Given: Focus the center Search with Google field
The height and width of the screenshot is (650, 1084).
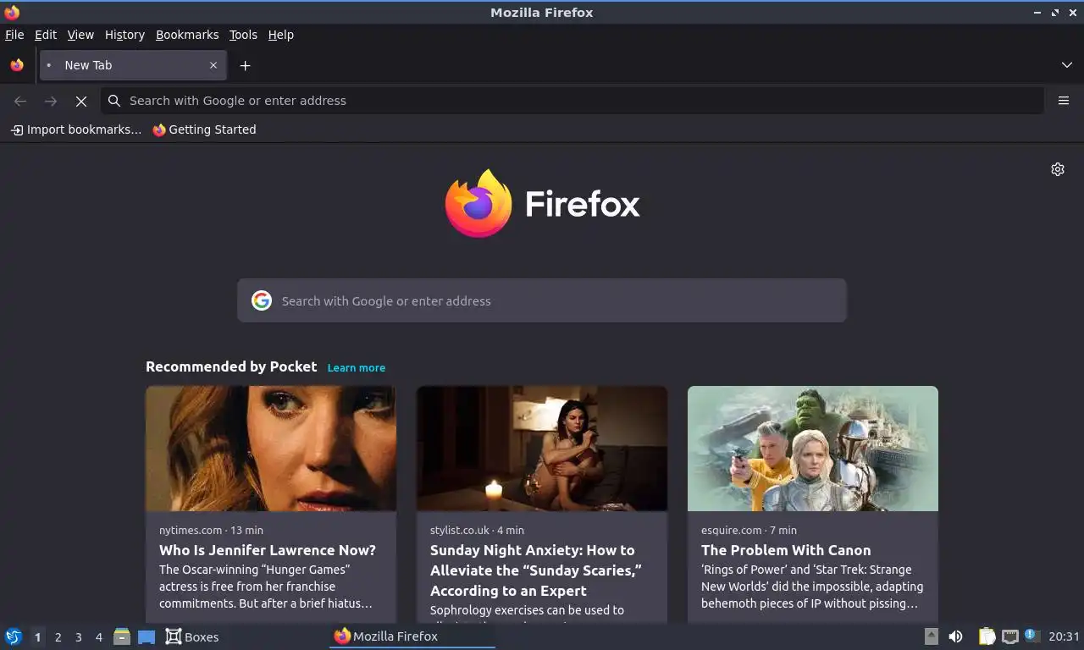Looking at the screenshot, I should [x=542, y=300].
